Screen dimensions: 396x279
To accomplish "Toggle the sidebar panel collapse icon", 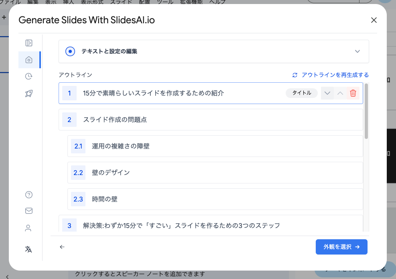I will point(28,43).
